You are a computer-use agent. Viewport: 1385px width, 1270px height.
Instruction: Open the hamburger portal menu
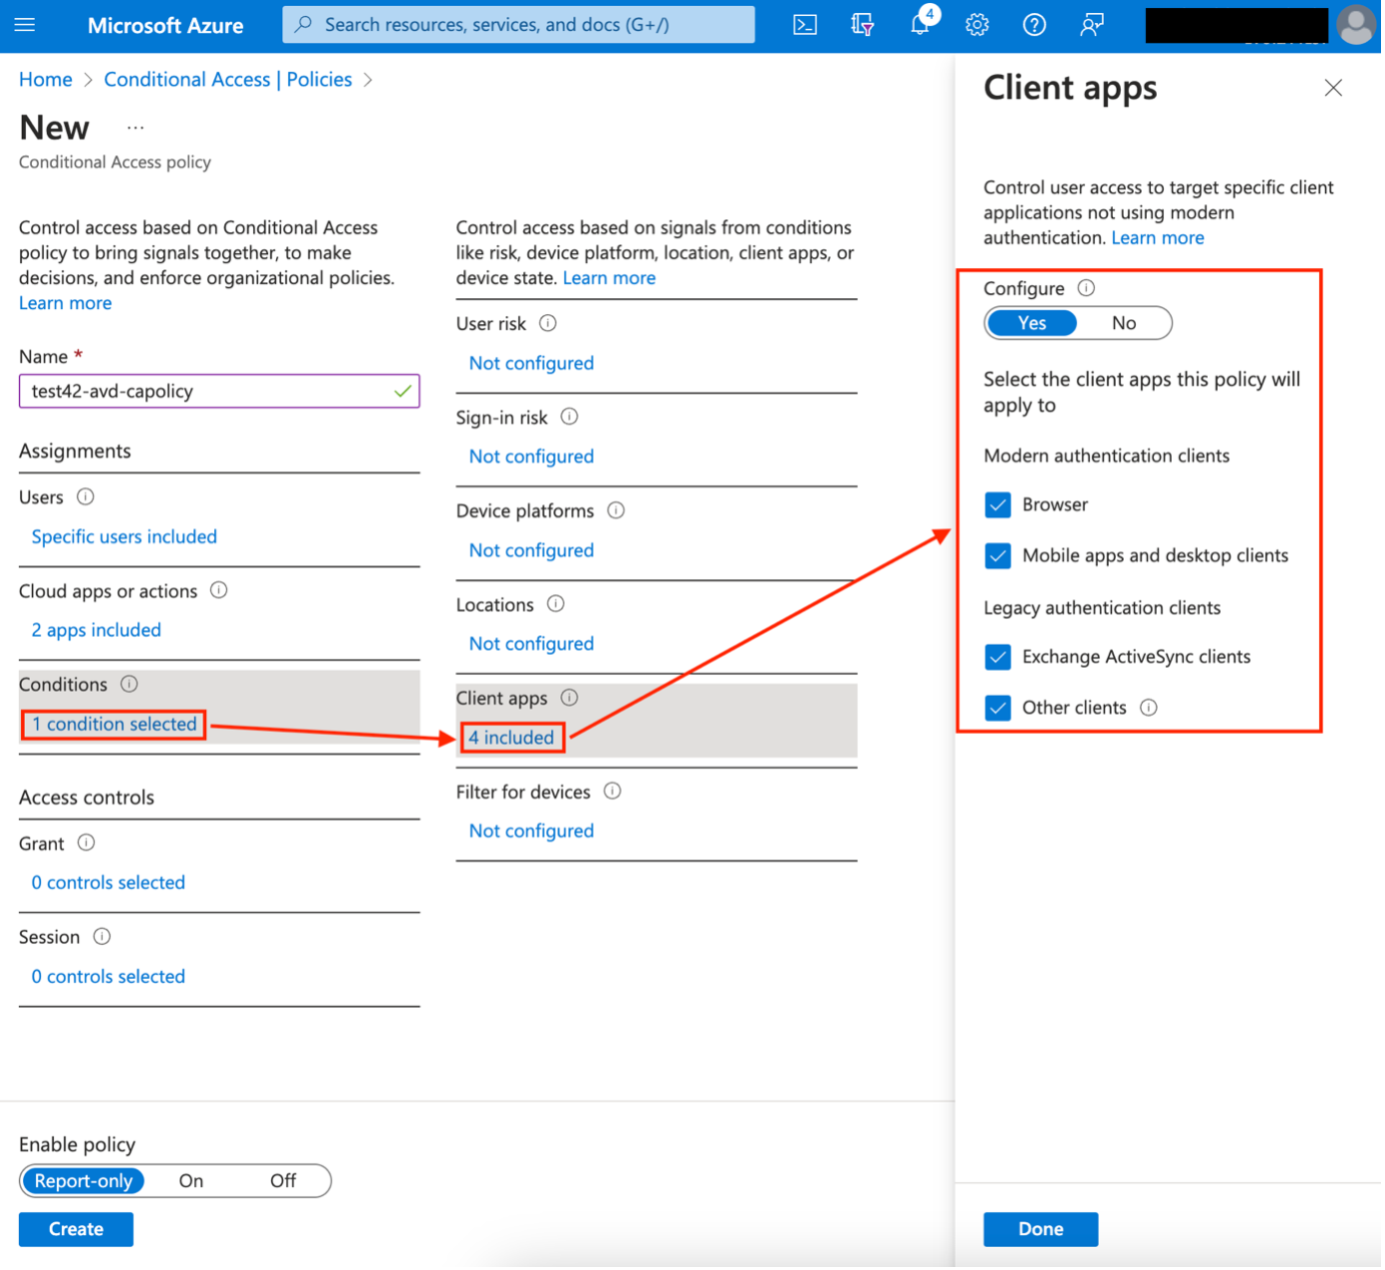coord(25,25)
